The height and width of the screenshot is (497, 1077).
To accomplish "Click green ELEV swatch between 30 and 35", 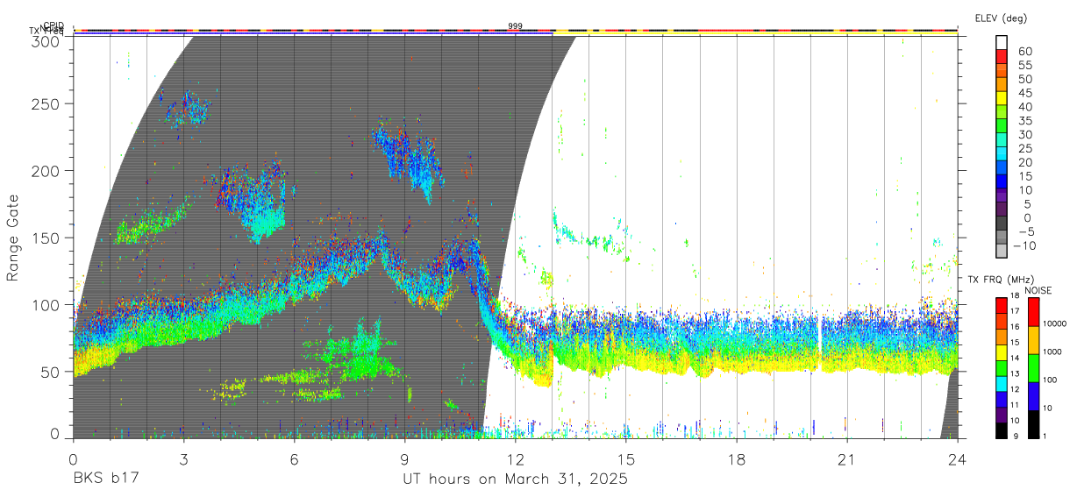I will coord(1002,125).
